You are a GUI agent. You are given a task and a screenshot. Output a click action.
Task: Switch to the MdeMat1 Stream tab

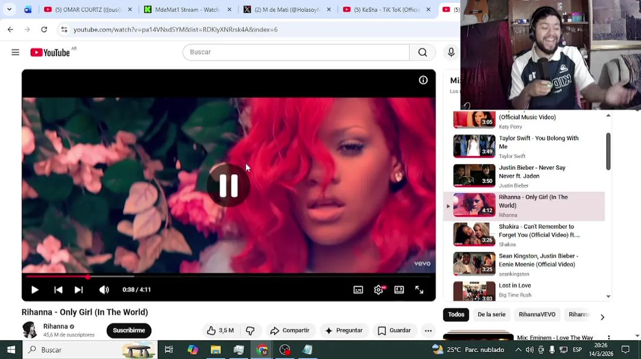[187, 9]
